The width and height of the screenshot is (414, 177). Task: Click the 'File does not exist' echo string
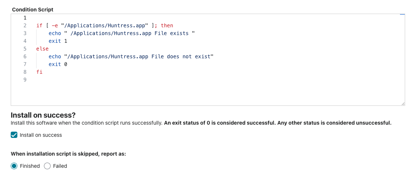point(138,56)
